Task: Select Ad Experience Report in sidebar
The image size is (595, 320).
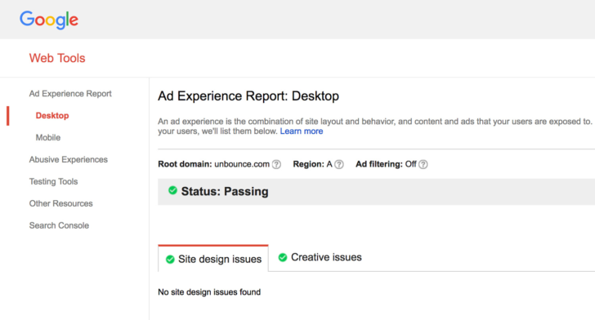Action: (x=70, y=94)
